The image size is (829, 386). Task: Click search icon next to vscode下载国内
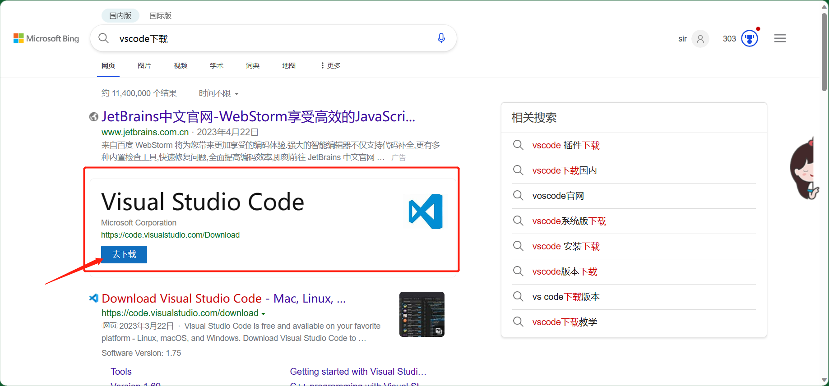click(518, 170)
